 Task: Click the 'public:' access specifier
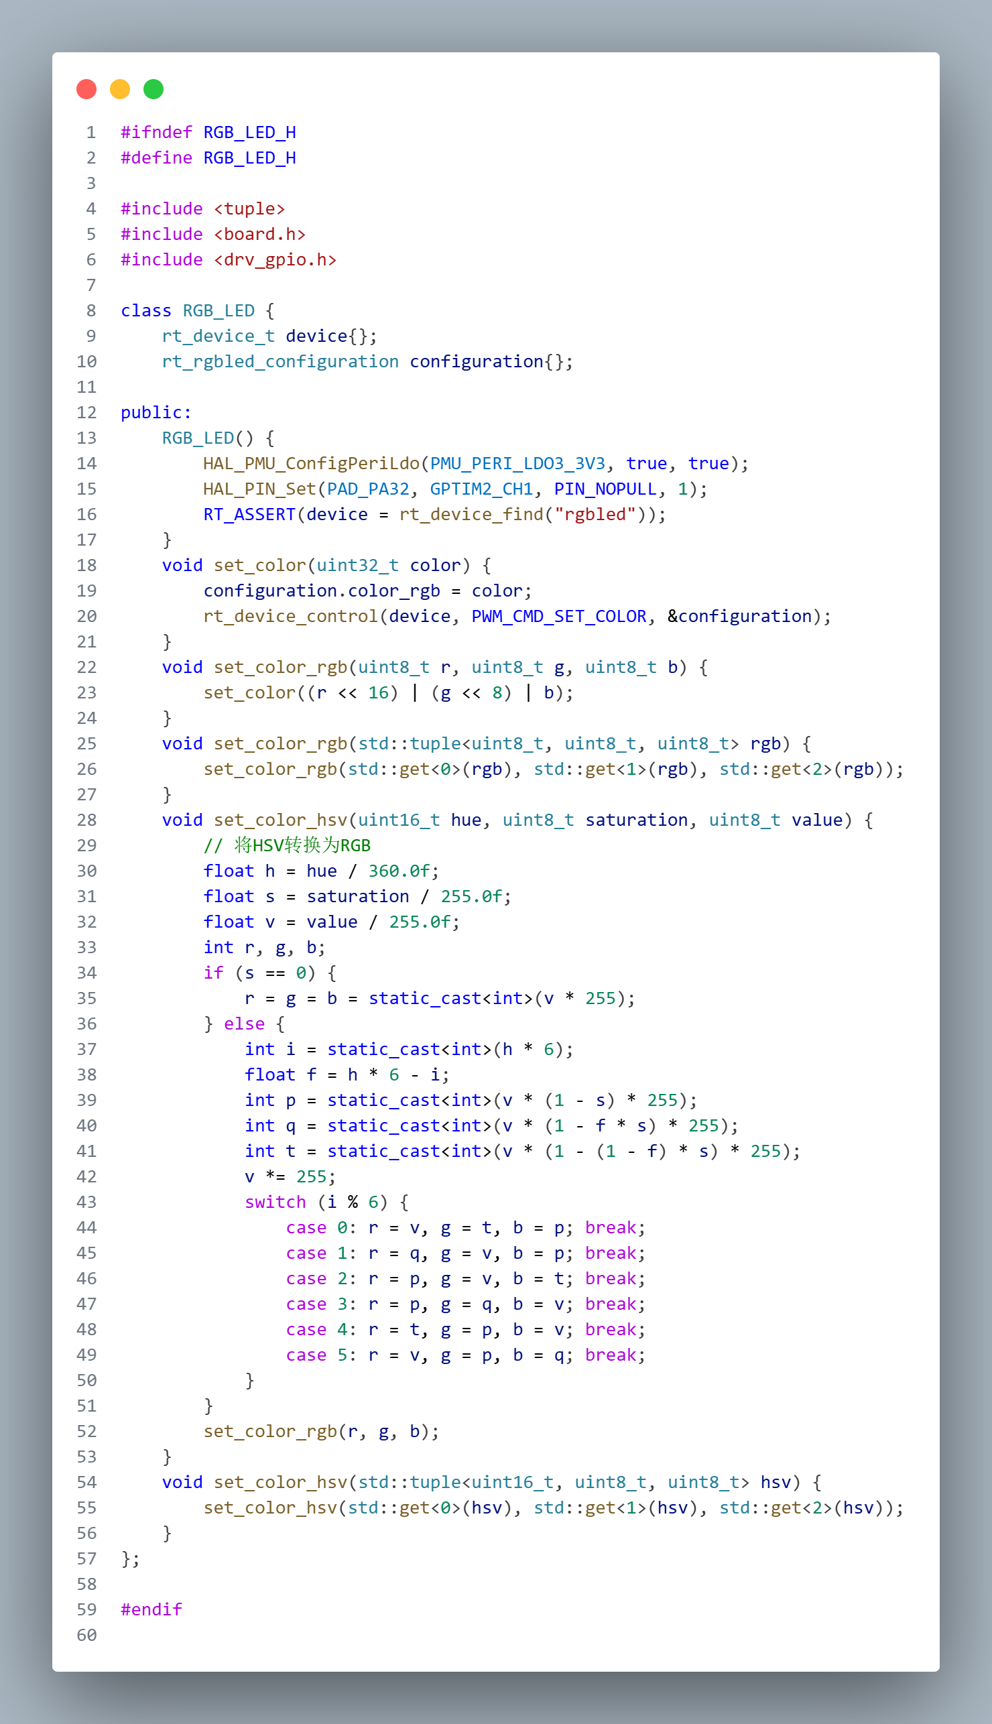tap(156, 413)
